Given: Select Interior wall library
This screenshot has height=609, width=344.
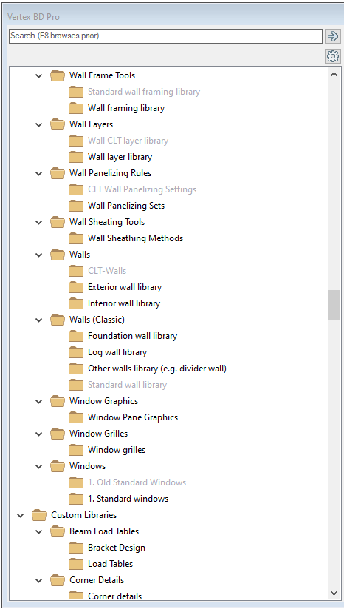Looking at the screenshot, I should pos(123,303).
